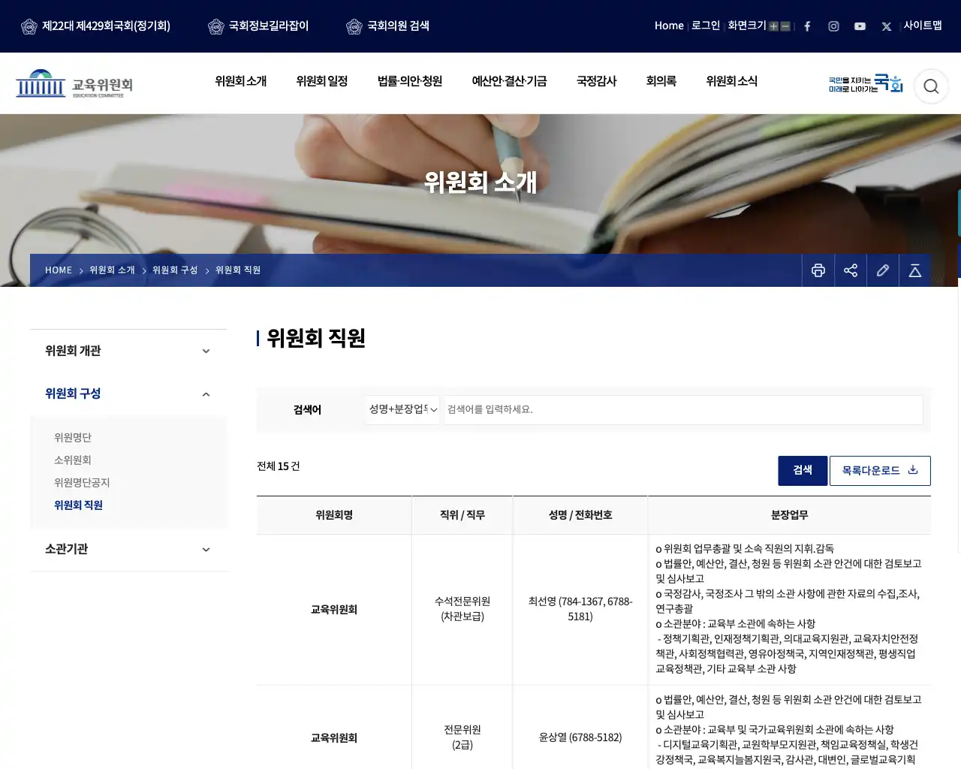The width and height of the screenshot is (961, 769).
Task: Open the X (Twitter) icon link
Action: pyautogui.click(x=886, y=26)
